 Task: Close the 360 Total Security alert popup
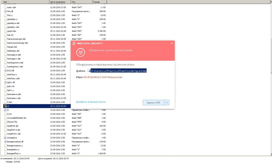coord(172,43)
